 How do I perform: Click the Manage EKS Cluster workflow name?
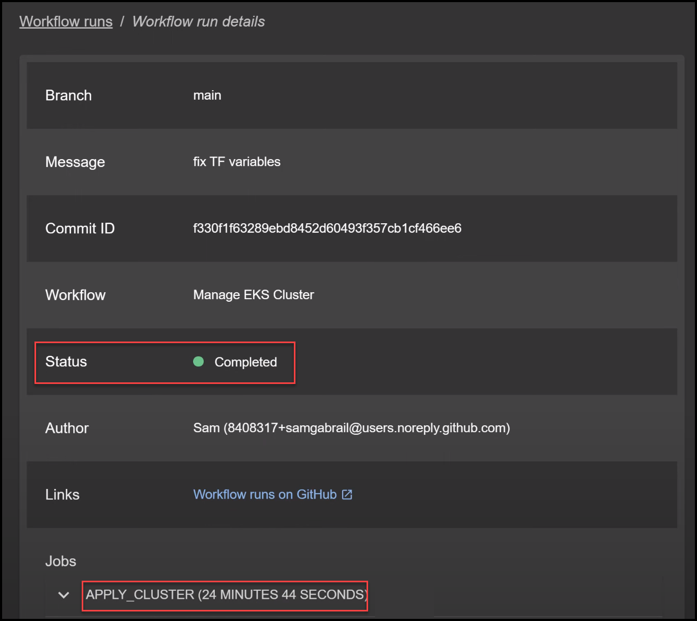(254, 295)
